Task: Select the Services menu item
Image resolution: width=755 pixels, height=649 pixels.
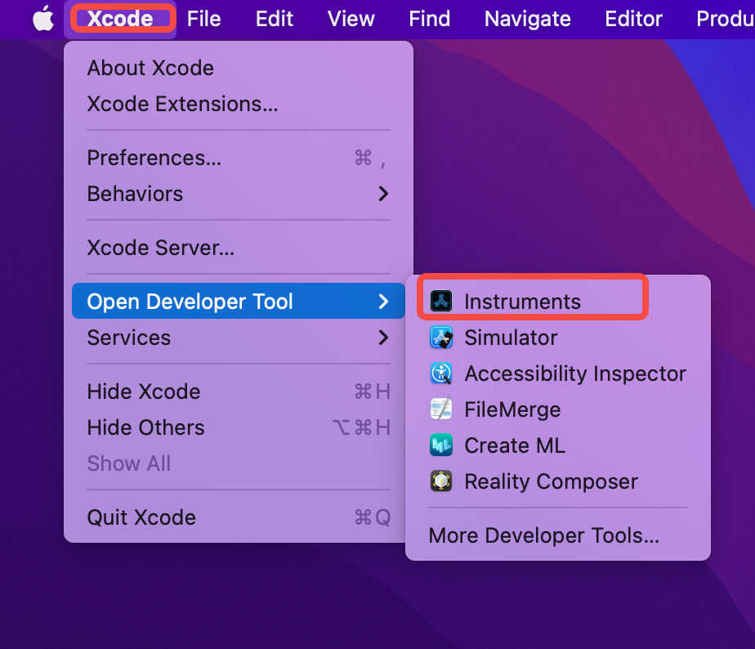Action: (x=239, y=338)
